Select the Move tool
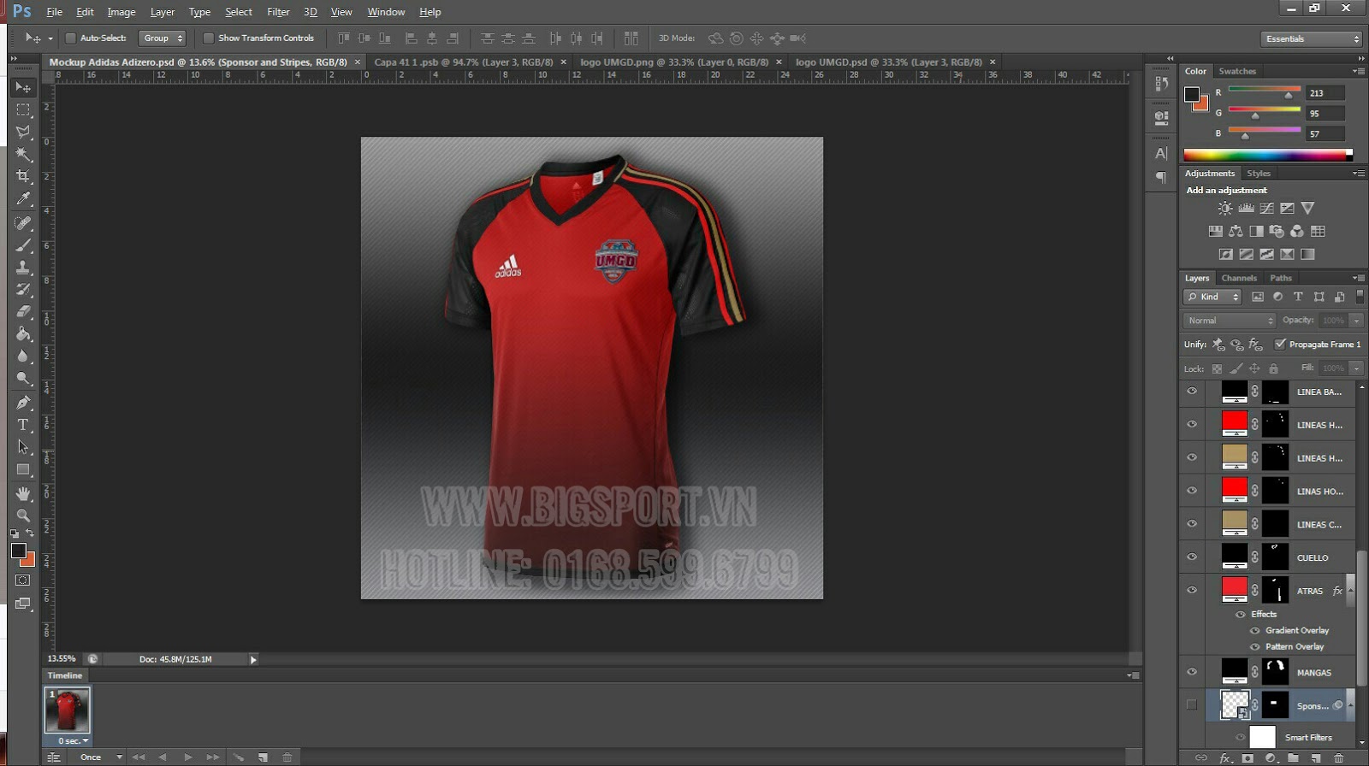The image size is (1369, 766). coord(23,87)
